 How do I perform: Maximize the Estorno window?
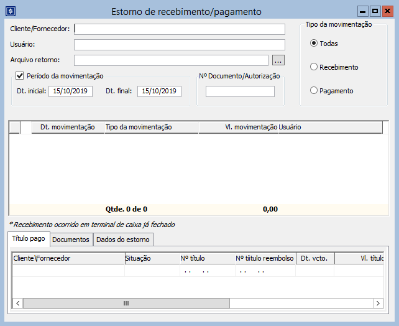[x=375, y=11]
